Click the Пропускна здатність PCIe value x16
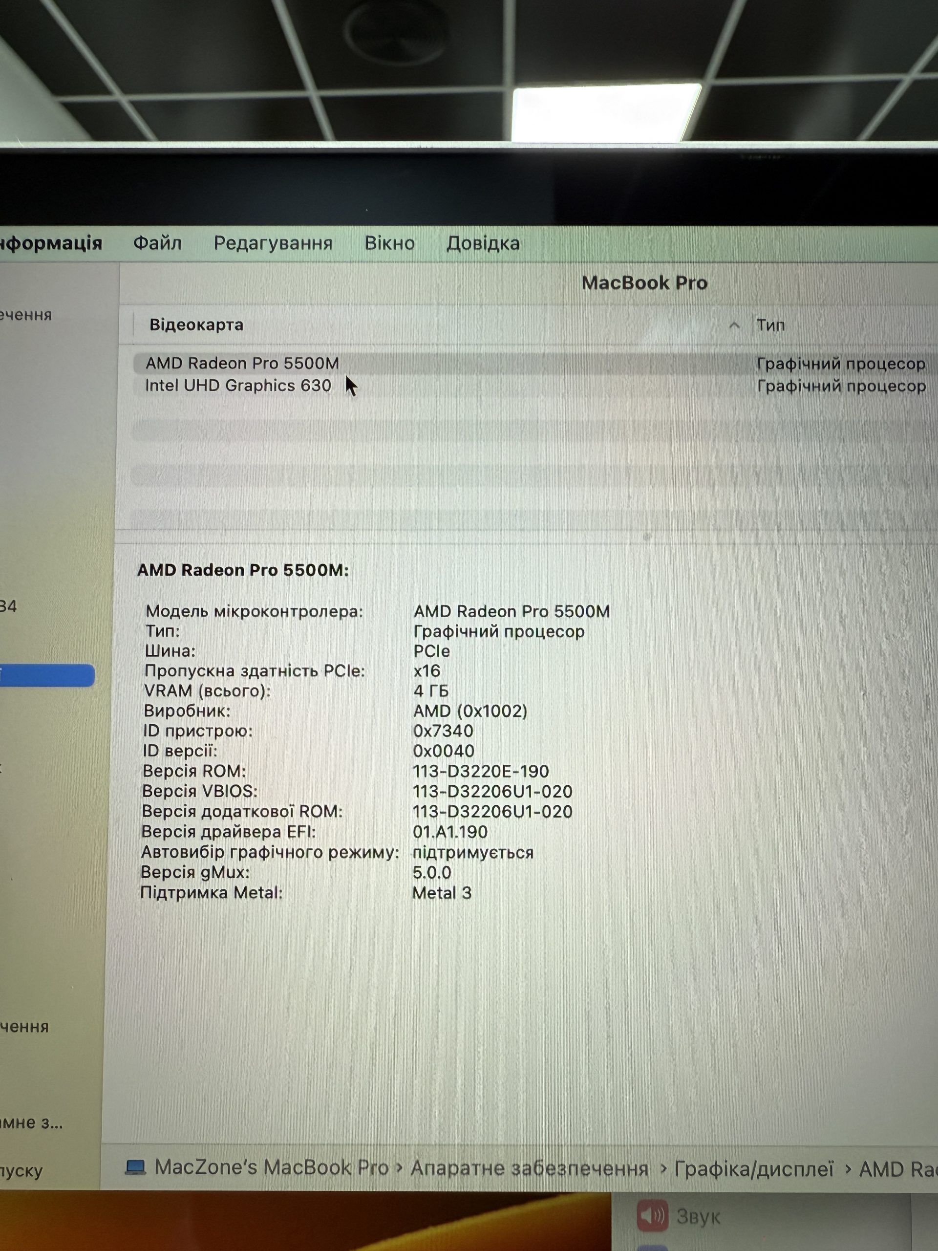Viewport: 938px width, 1251px height. 427,671
